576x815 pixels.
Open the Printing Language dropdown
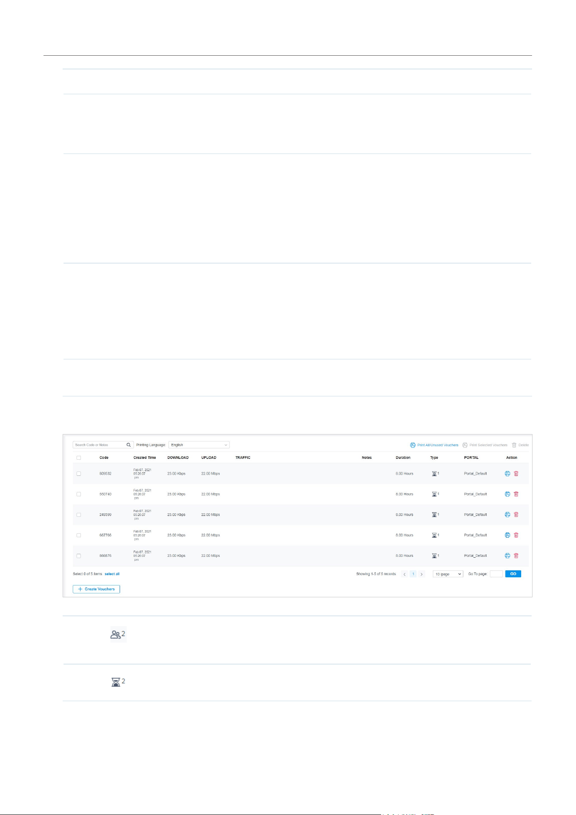(x=199, y=445)
